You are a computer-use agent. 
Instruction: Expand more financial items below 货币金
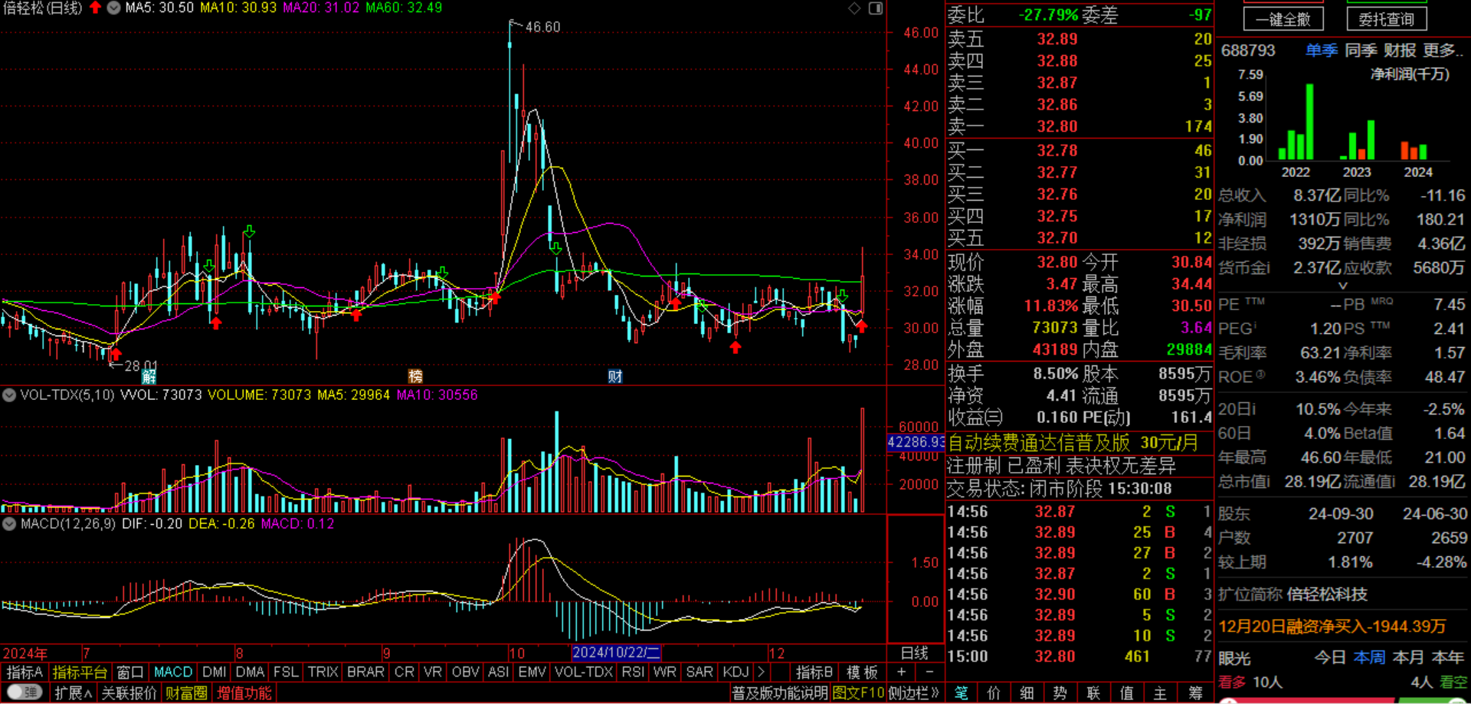[1342, 285]
